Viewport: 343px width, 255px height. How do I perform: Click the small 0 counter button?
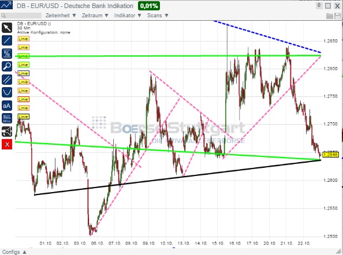pyautogui.click(x=319, y=5)
